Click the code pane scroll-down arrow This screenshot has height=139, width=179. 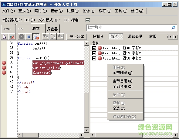coord(87,130)
